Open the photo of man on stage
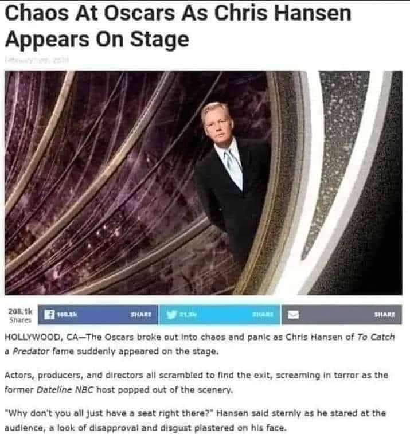Viewport: 410px width, 434px height. 204,183
